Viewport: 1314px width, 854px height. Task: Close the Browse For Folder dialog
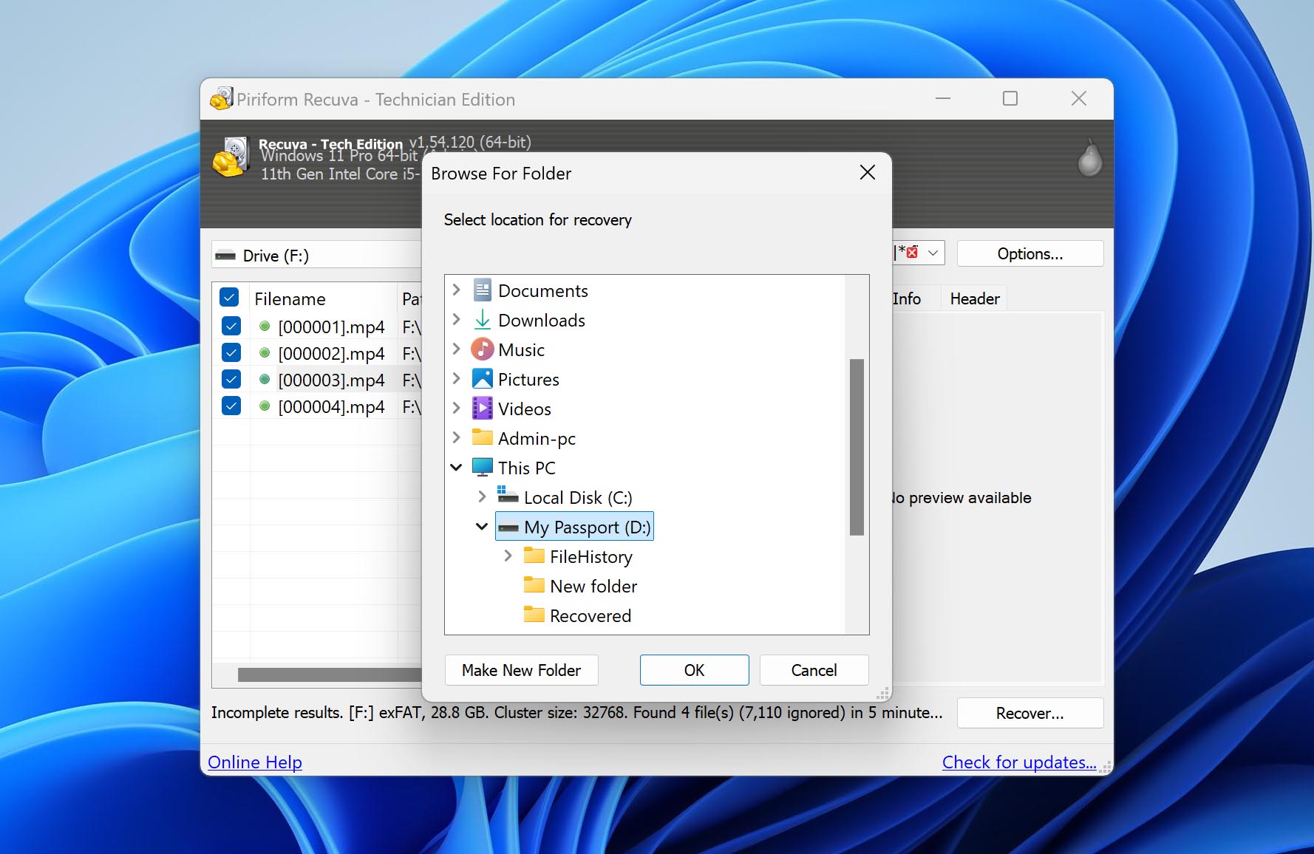tap(868, 173)
